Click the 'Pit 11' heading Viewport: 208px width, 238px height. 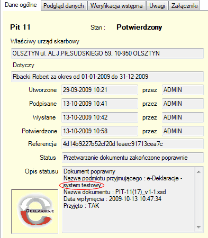(x=20, y=27)
